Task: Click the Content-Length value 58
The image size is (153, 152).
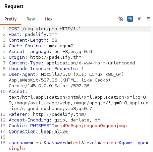Action: 54,40
